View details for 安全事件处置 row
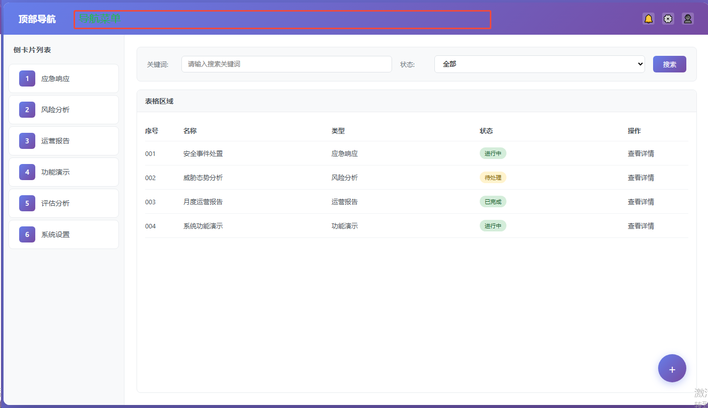708x408 pixels. click(x=640, y=153)
